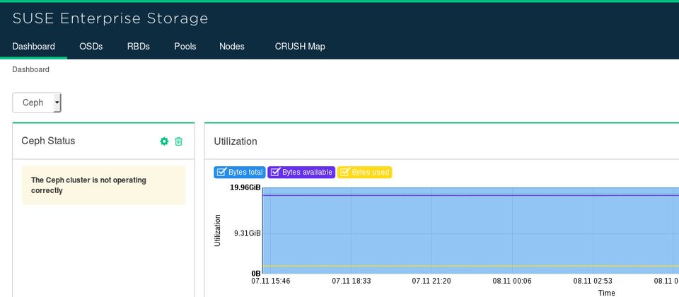This screenshot has width=679, height=297.
Task: Click the 08.11 00:06 time label
Action: click(512, 281)
